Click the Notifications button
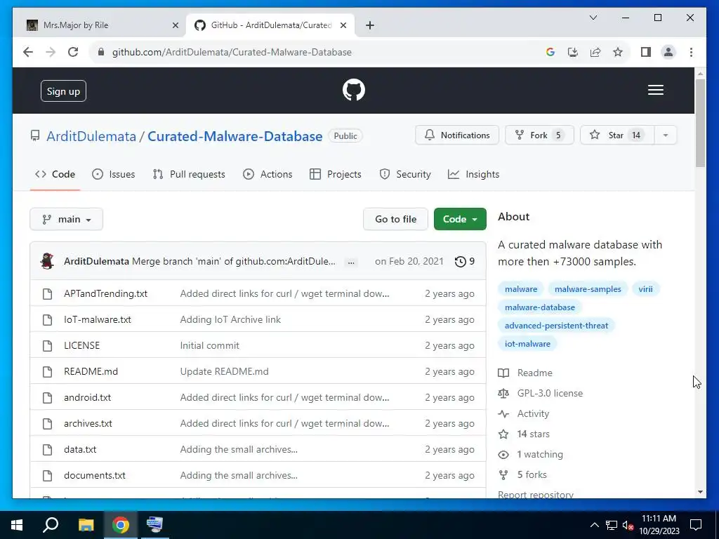Screen dimensions: 719x539 click(456, 135)
